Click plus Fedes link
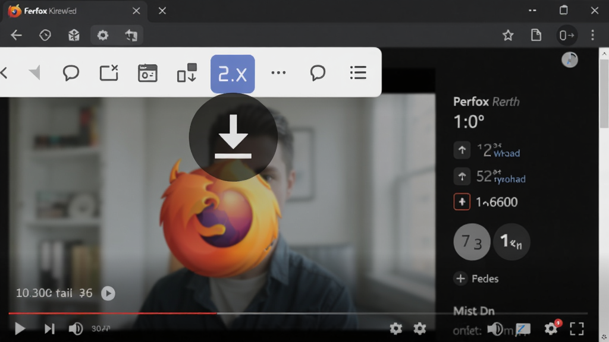Viewport: 609px width, 342px height. pos(476,278)
